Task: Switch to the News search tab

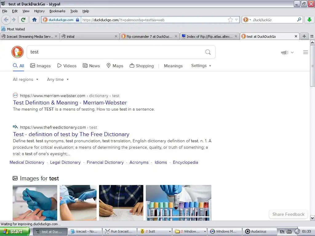Action: click(91, 66)
